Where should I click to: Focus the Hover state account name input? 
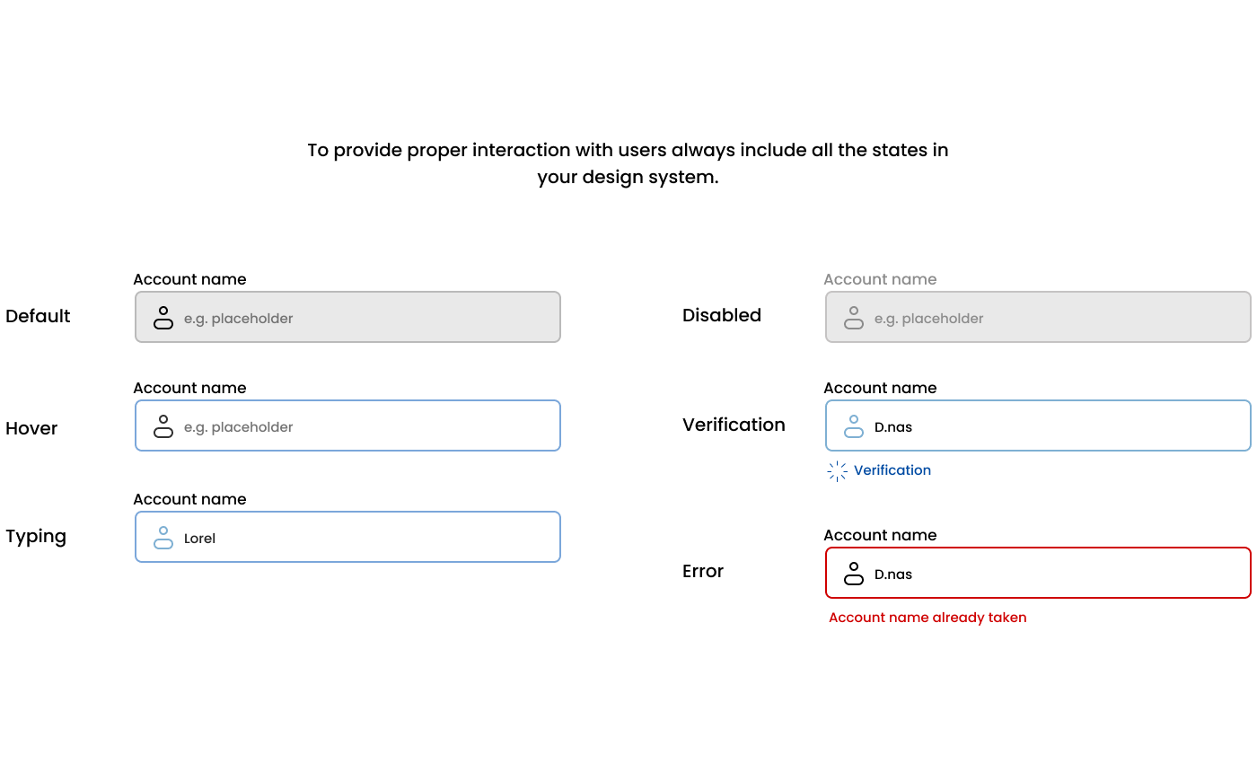tap(347, 425)
